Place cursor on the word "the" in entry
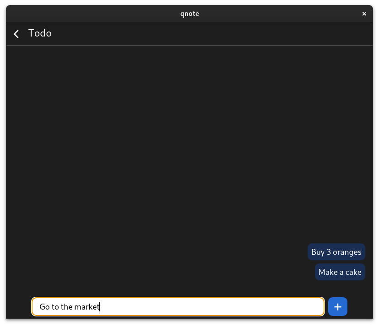The image size is (379, 326). (66, 307)
